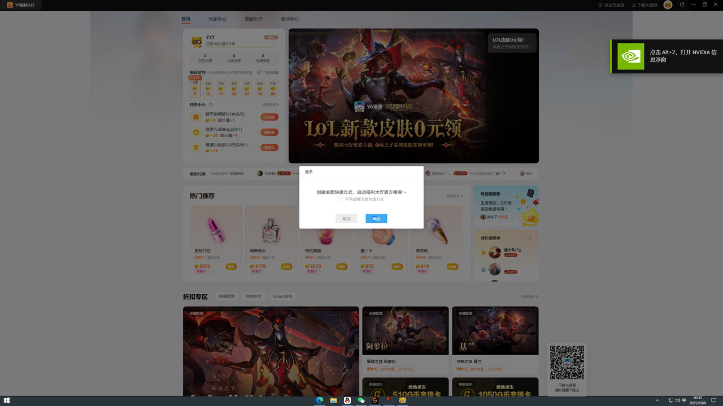Click 去送礼 for 普通礼物送礼6元 task
723x406 pixels.
269,148
